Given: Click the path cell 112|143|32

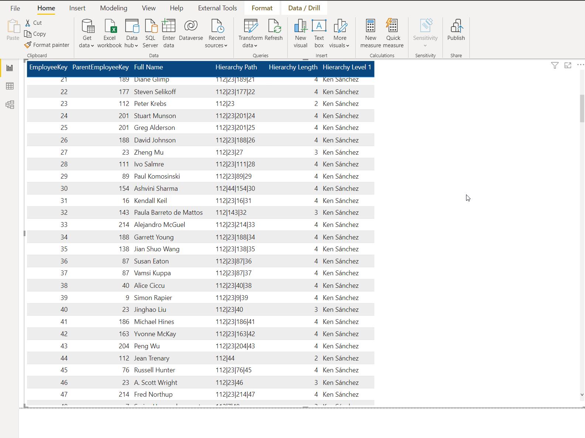Looking at the screenshot, I should point(231,213).
